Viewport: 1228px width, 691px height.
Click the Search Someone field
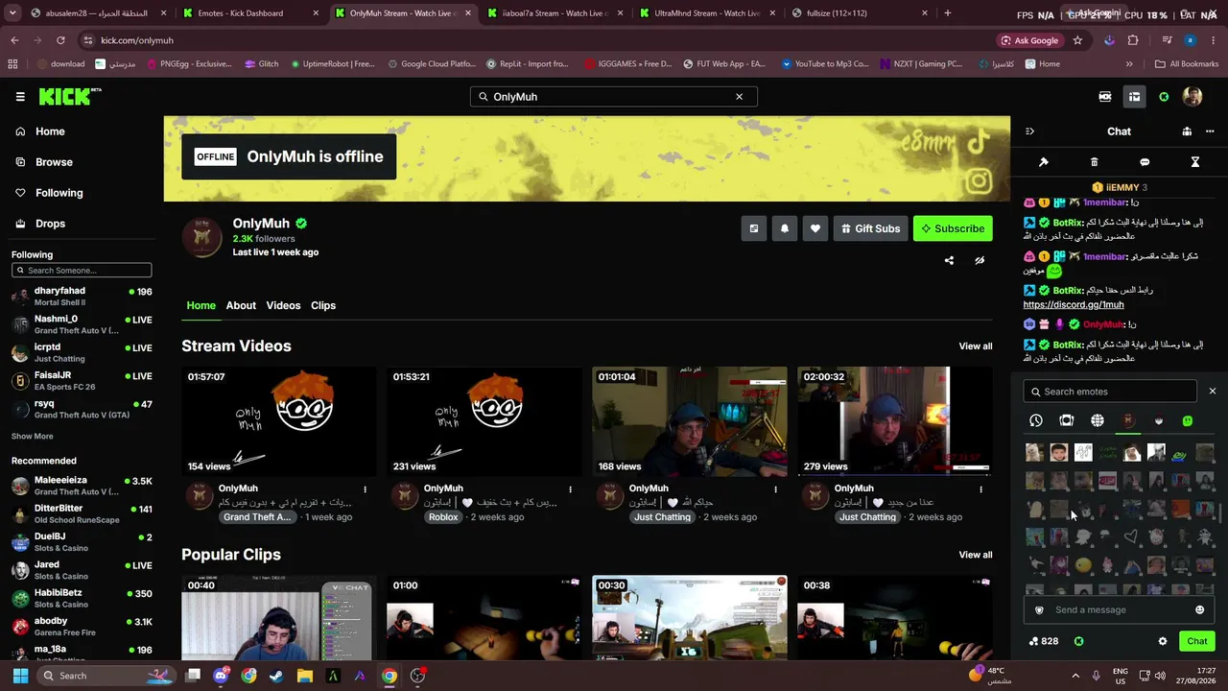(82, 271)
